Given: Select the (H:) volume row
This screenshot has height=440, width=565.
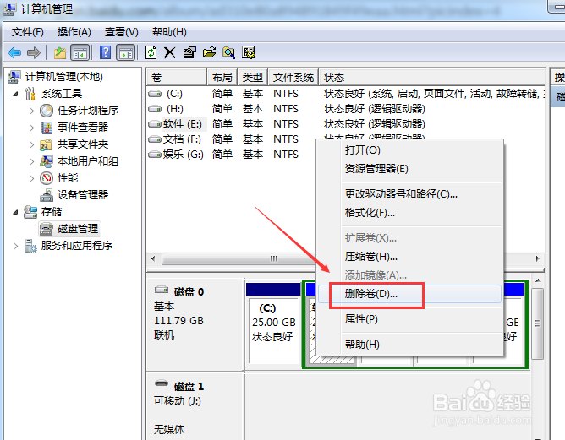Looking at the screenshot, I should point(345,109).
